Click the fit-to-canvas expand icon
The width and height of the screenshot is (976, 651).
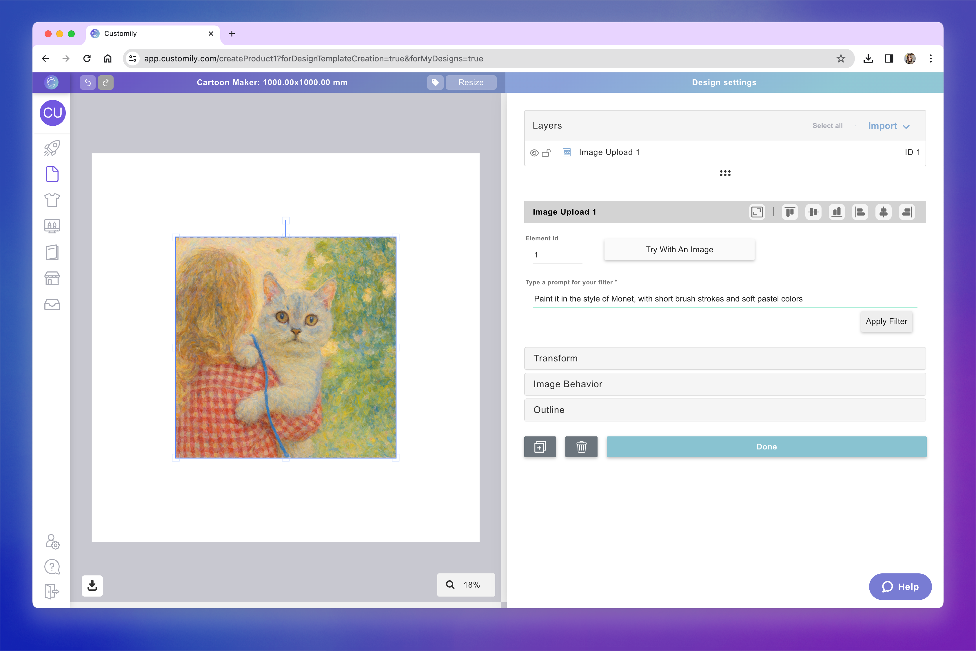[757, 212]
